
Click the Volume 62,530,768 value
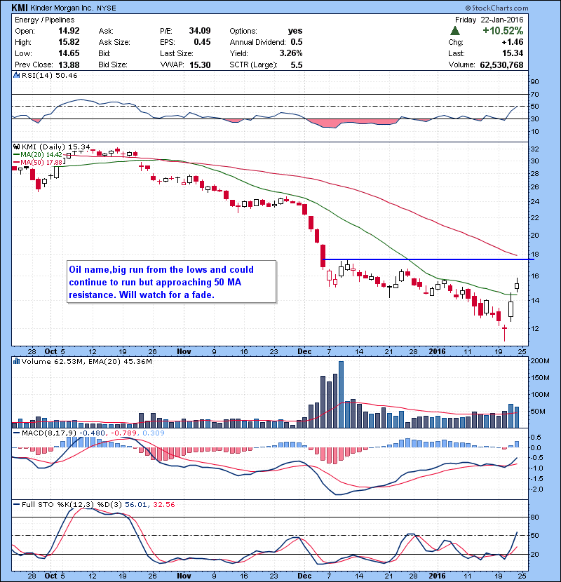click(501, 65)
